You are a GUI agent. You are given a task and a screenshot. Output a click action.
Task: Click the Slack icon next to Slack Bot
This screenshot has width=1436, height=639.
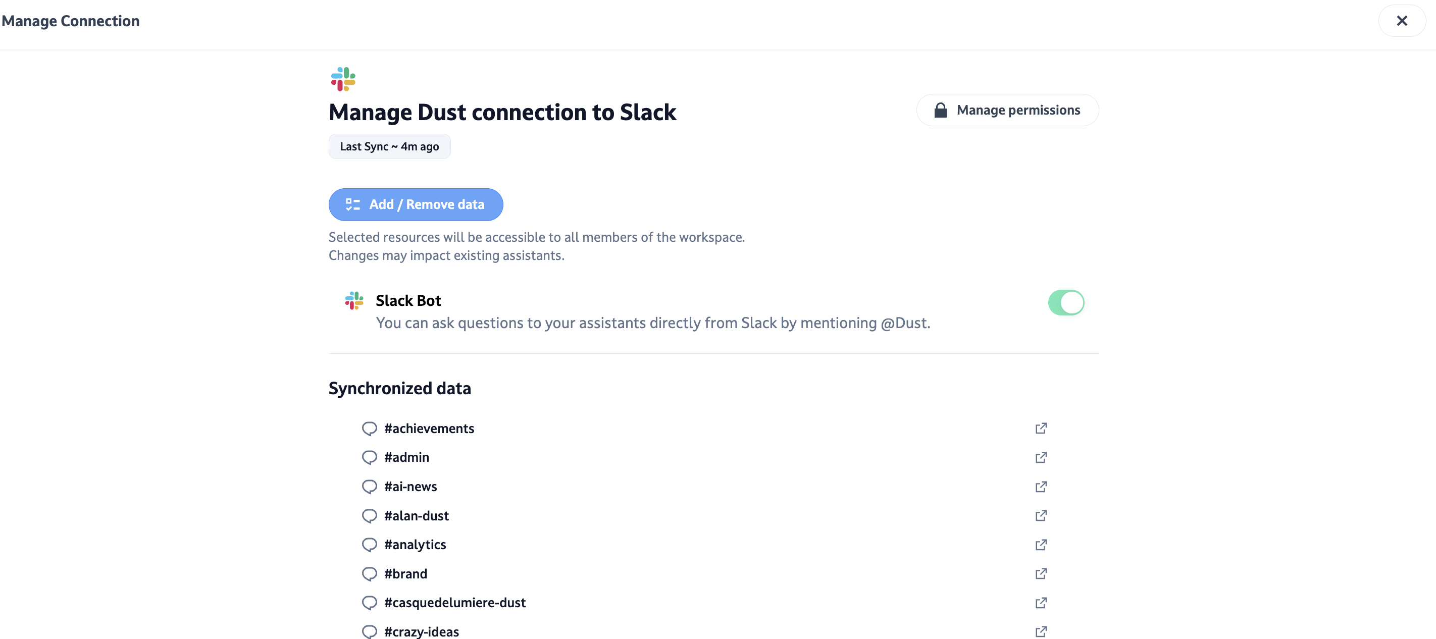[x=354, y=301]
